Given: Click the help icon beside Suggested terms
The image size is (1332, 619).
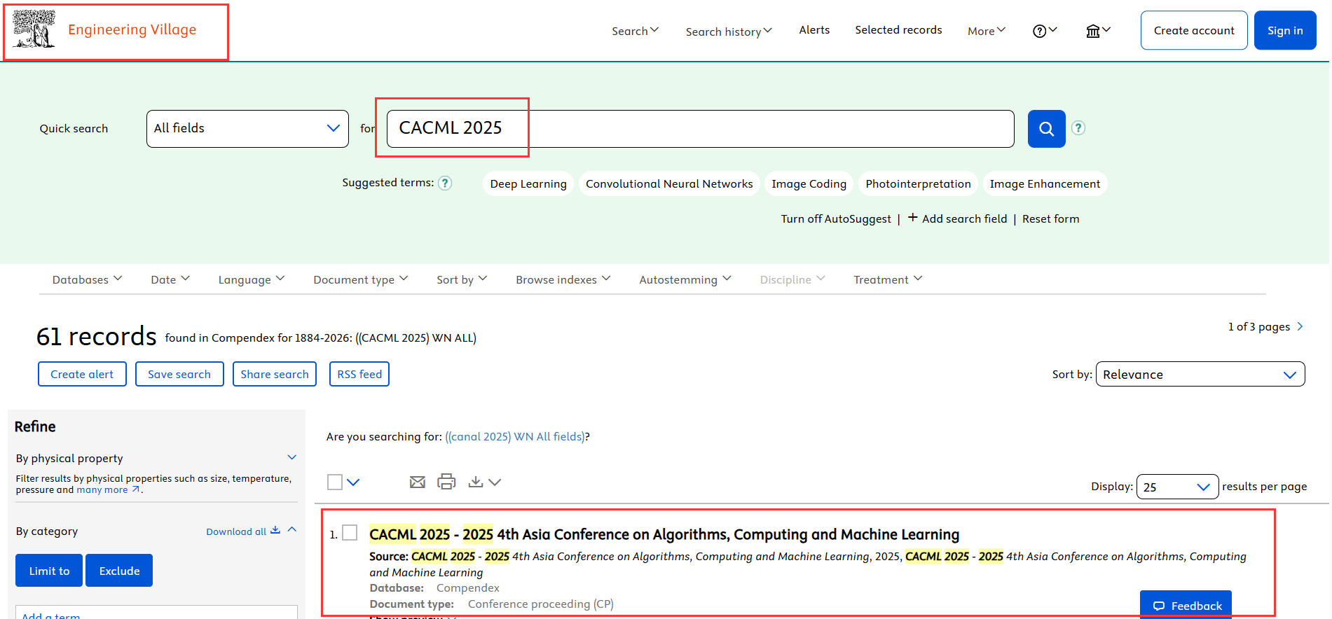Looking at the screenshot, I should click(x=445, y=183).
